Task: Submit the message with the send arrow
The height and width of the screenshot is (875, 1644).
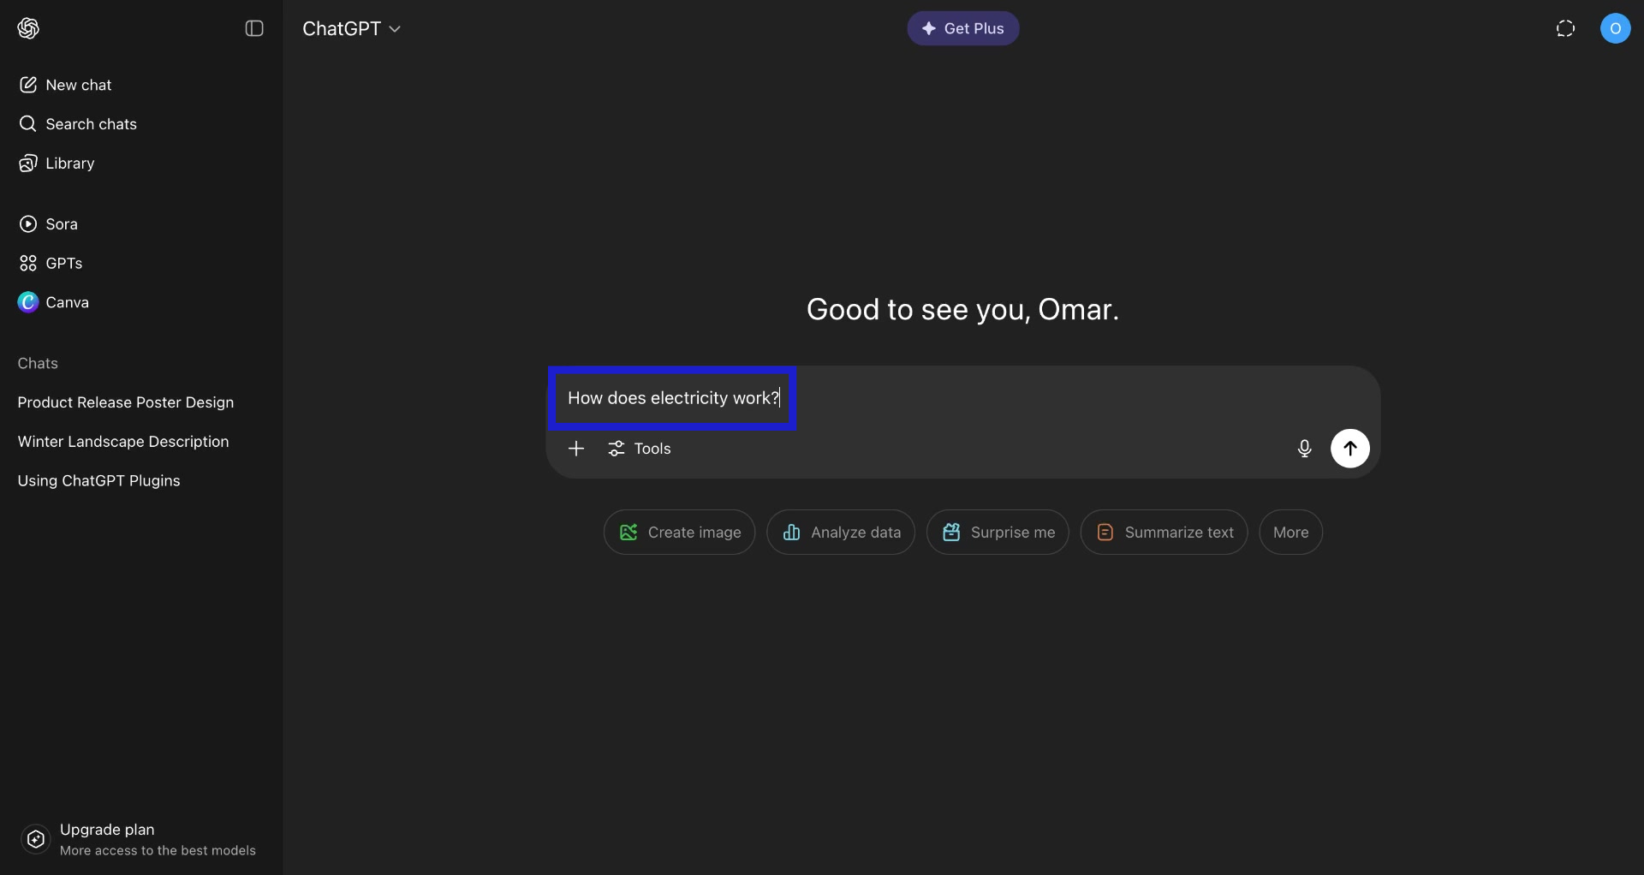Action: click(1350, 448)
